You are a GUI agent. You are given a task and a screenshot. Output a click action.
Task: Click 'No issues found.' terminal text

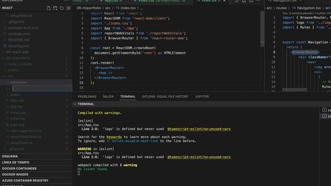(93, 169)
